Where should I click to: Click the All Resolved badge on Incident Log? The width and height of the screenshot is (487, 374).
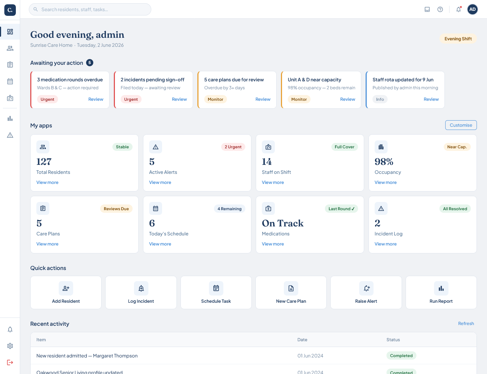[455, 209]
